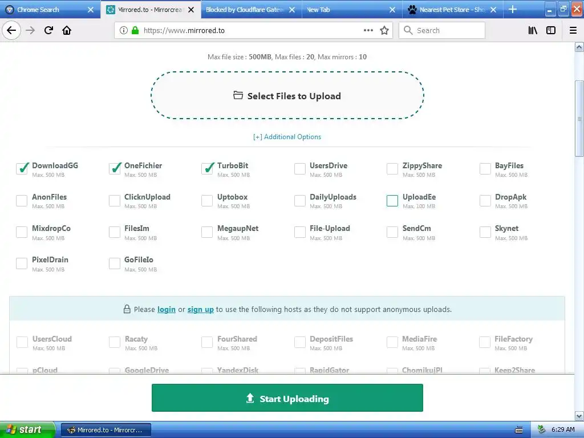
Task: Open the browser home page icon
Action: tap(67, 30)
